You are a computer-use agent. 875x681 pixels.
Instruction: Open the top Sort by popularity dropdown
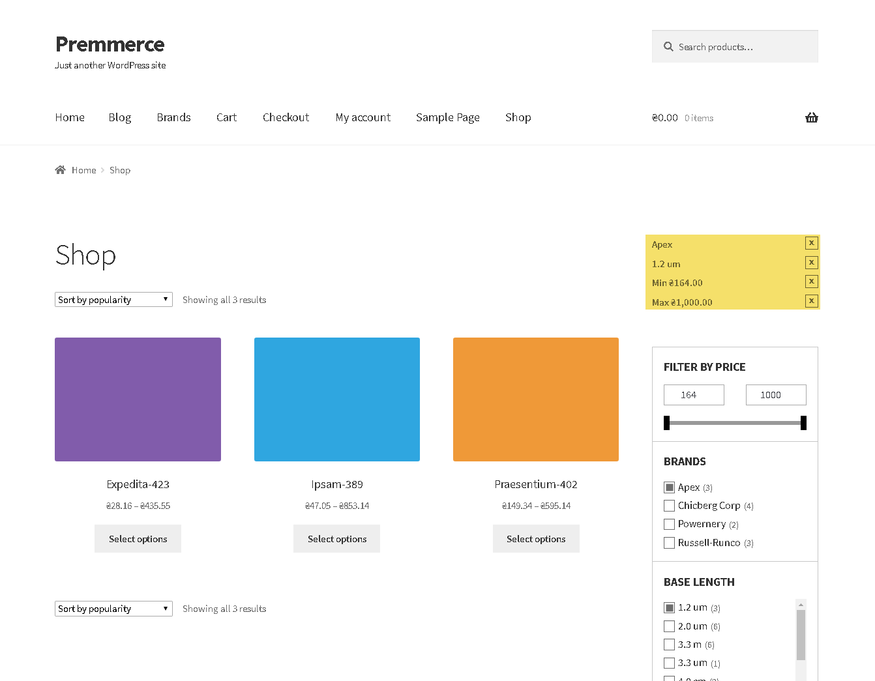tap(113, 300)
